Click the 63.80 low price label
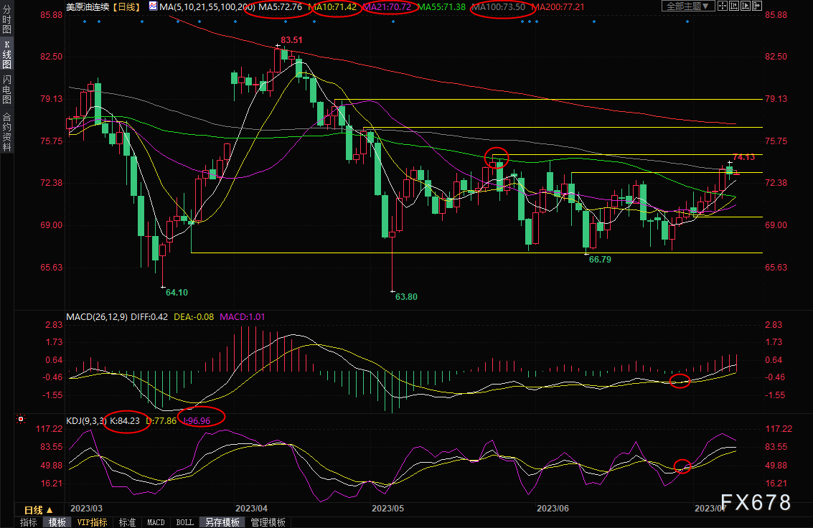Screen dimensions: 813x528 tap(406, 296)
